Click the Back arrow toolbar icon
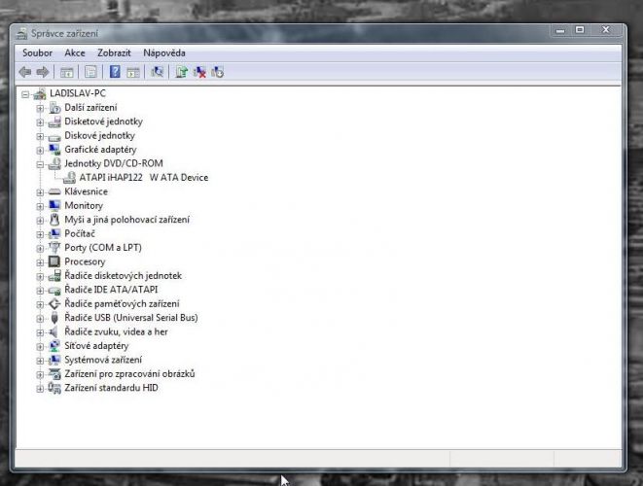This screenshot has height=486, width=643. click(25, 72)
